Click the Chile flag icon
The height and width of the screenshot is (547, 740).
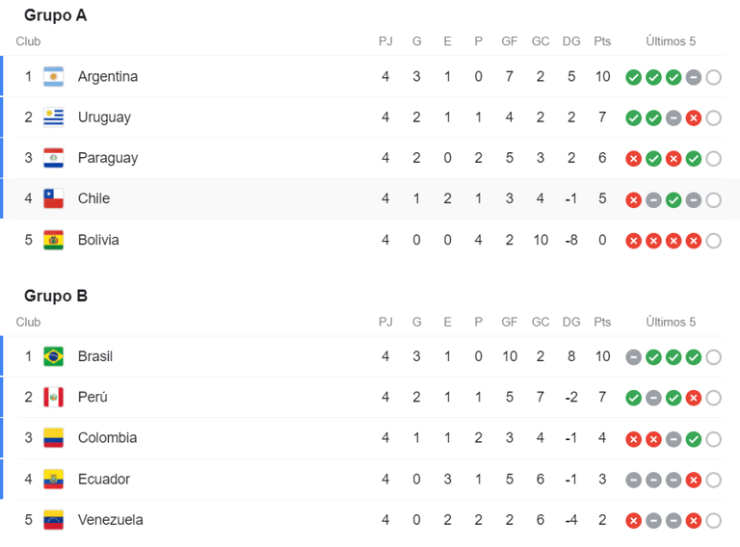click(53, 198)
